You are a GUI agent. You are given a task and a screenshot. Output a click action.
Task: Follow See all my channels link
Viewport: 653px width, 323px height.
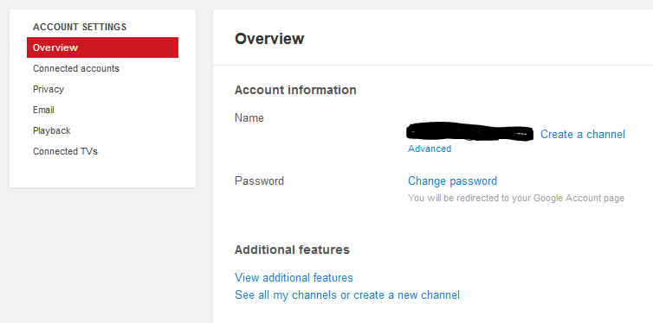(347, 295)
